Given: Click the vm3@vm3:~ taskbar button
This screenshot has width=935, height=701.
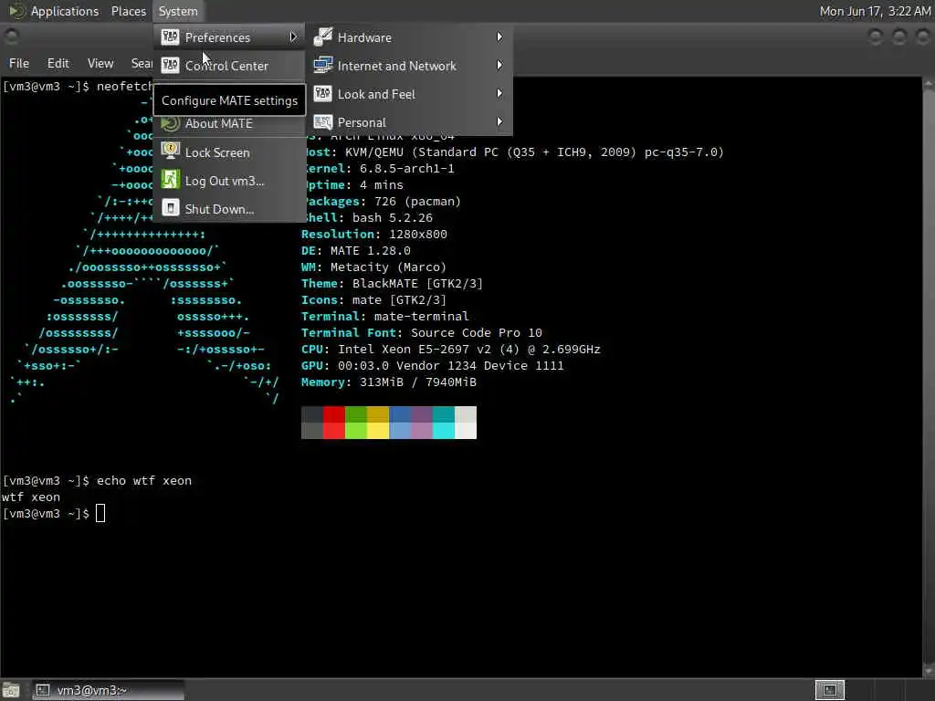Looking at the screenshot, I should pyautogui.click(x=108, y=690).
